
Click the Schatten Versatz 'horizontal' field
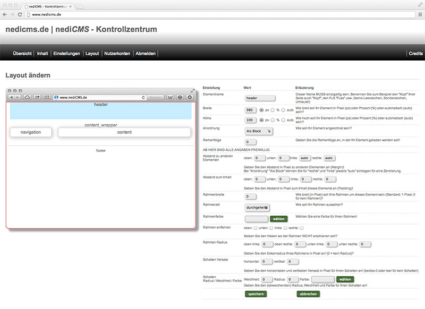point(267,262)
